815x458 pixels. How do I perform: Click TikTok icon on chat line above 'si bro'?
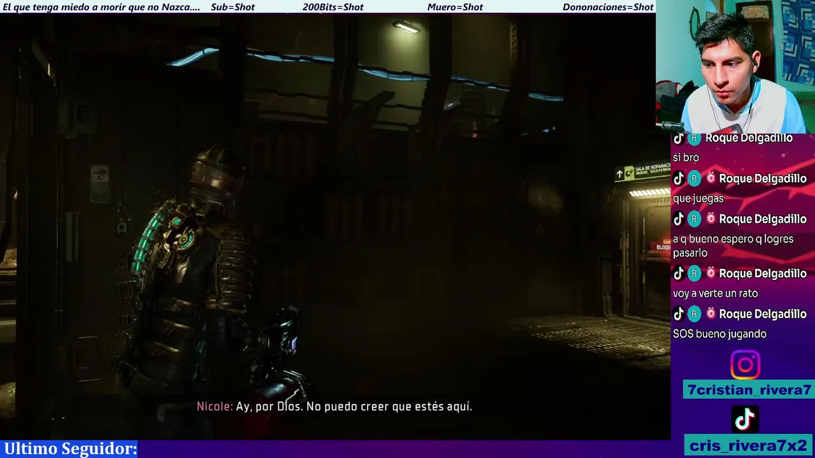(x=679, y=138)
